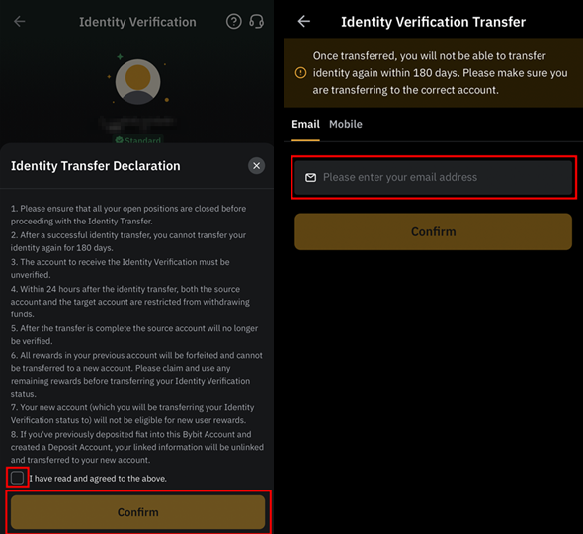Tap the Standard verification badge

(x=138, y=140)
